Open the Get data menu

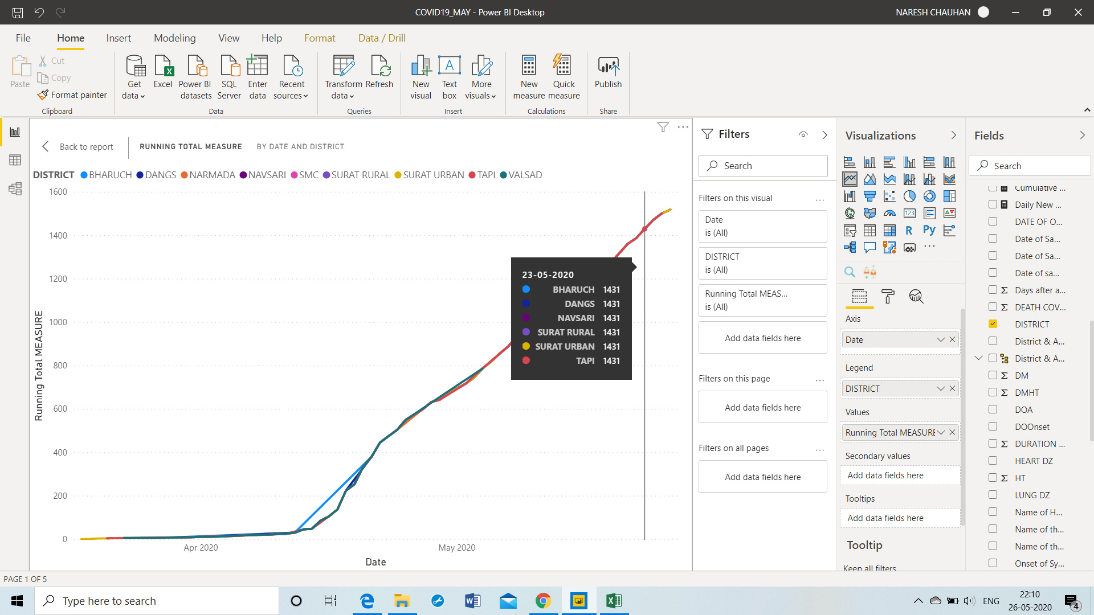[134, 77]
